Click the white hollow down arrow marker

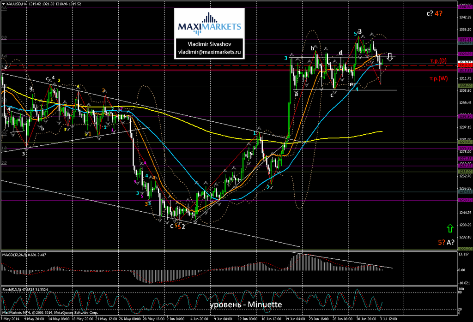(x=390, y=57)
